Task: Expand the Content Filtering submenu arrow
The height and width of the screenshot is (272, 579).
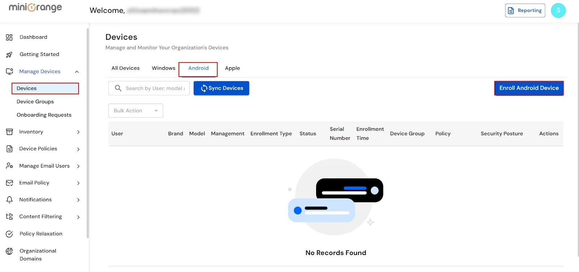Action: (78, 217)
